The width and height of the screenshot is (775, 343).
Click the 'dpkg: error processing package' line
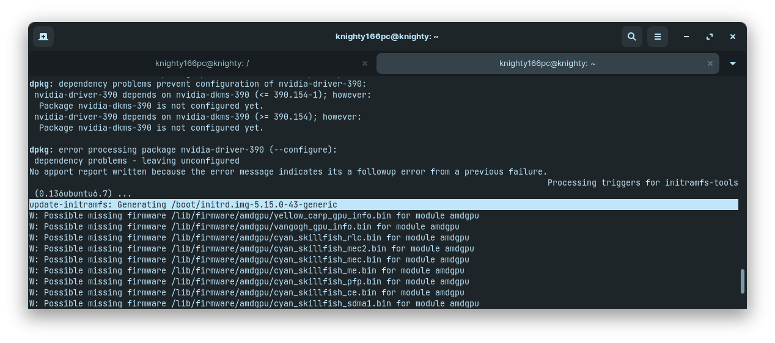point(183,150)
